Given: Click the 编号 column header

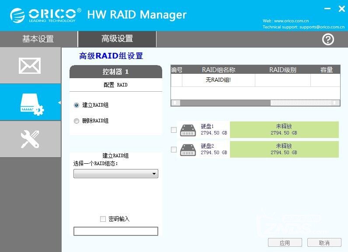Looking at the screenshot, I should click(x=177, y=70).
